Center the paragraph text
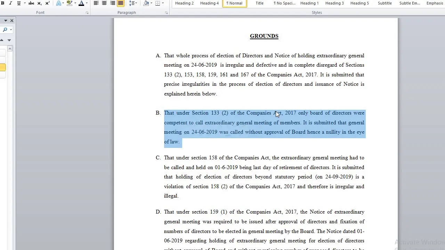The image size is (445, 250). [104, 3]
